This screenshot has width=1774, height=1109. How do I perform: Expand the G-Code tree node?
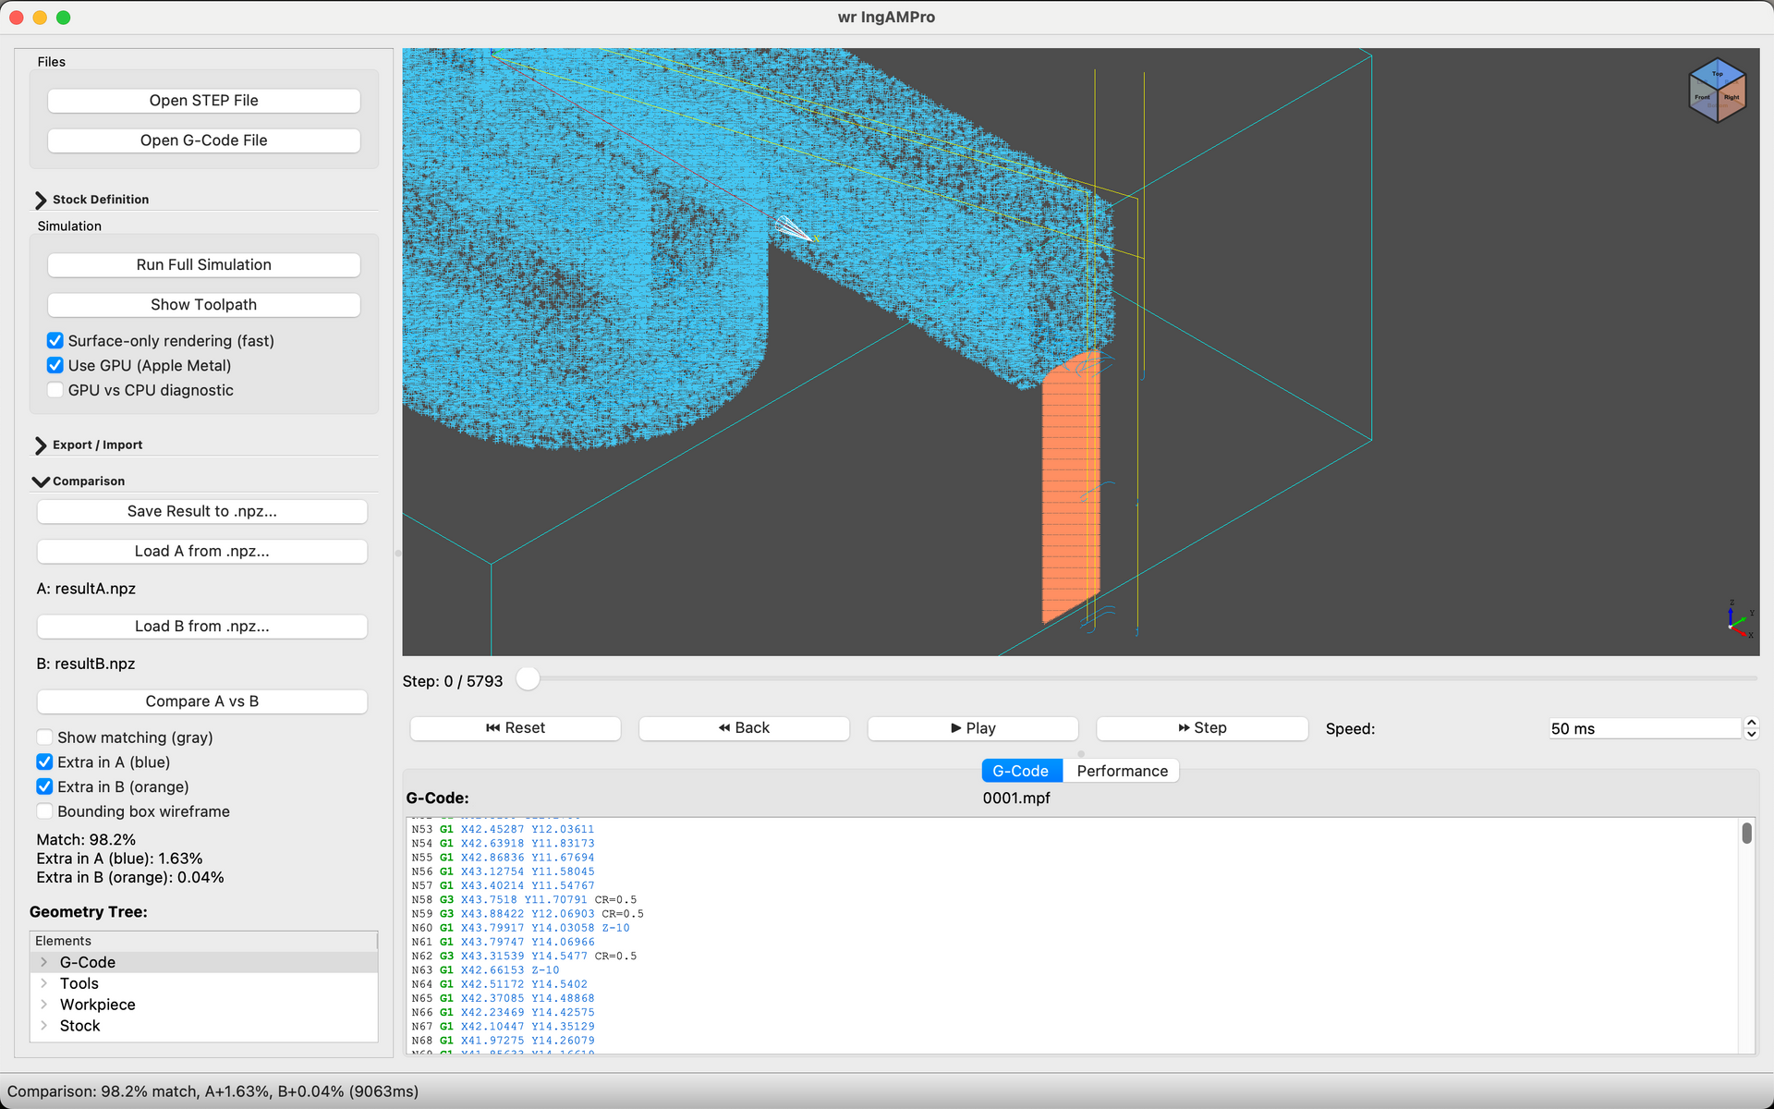(x=43, y=962)
